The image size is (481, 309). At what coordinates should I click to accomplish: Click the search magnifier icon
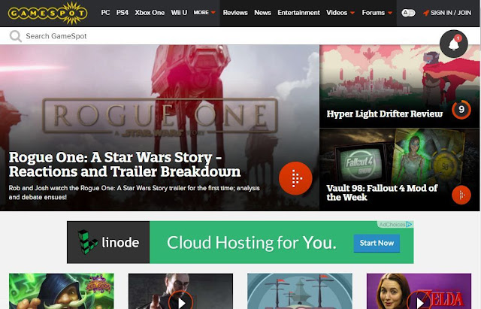[15, 36]
